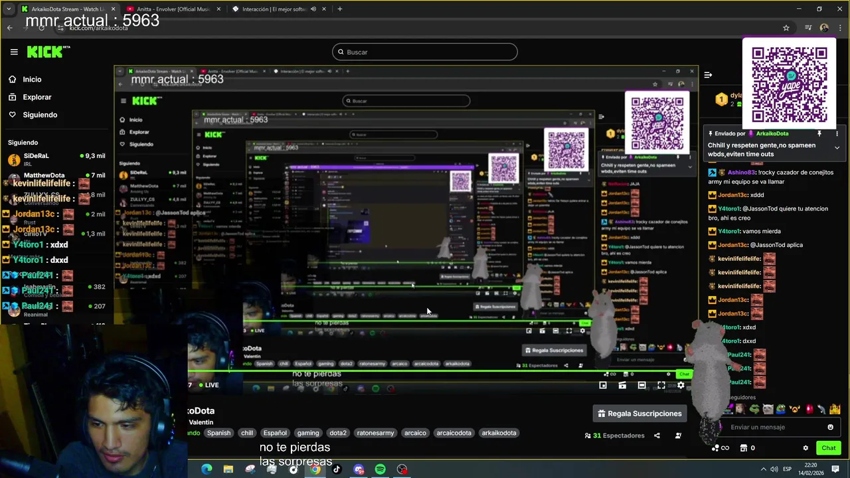The width and height of the screenshot is (850, 478).
Task: Send message with the green Chat button
Action: 828,448
